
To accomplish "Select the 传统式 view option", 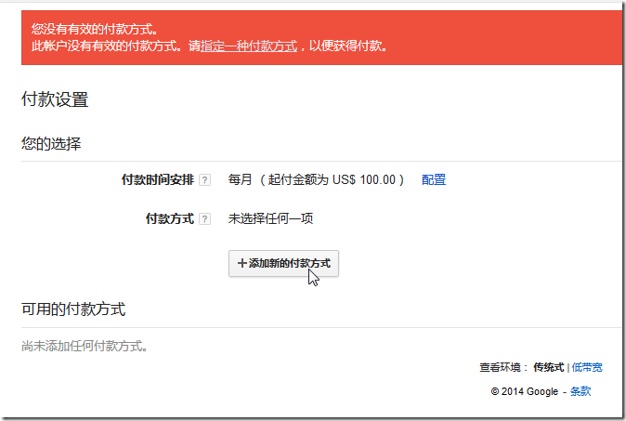I will pyautogui.click(x=549, y=367).
